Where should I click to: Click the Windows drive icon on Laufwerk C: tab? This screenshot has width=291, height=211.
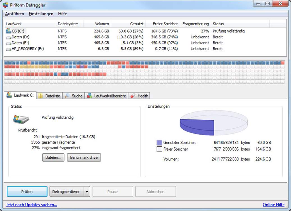click(9, 95)
